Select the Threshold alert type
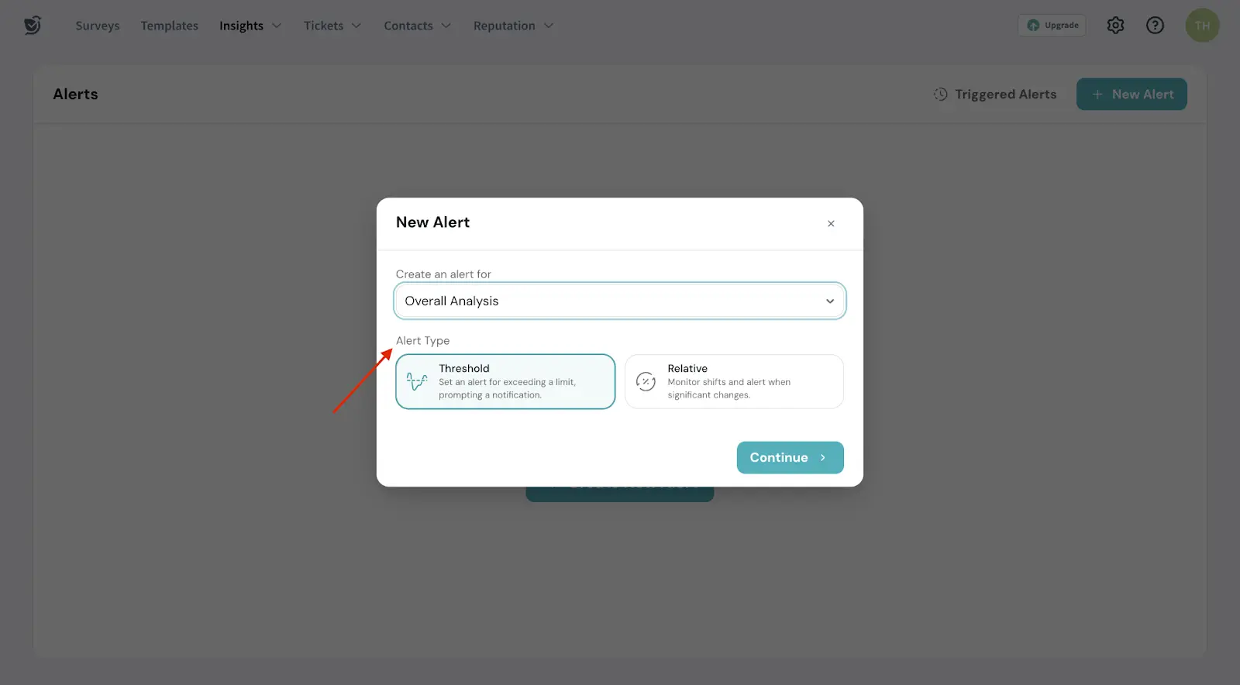 click(x=505, y=381)
